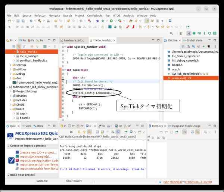Viewport: 224px width, 192px height.
Task: Click Import SDK example(s) link
Action: tap(35, 156)
